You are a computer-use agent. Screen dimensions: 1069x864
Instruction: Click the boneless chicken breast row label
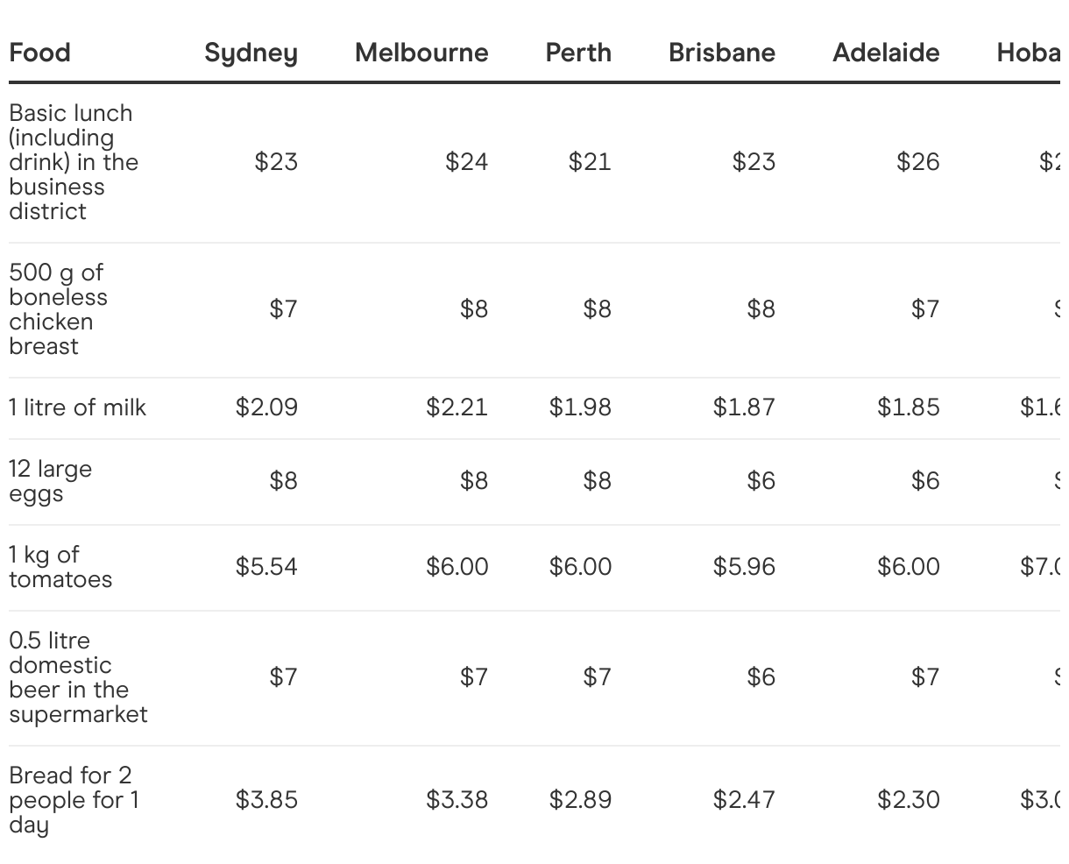(58, 309)
